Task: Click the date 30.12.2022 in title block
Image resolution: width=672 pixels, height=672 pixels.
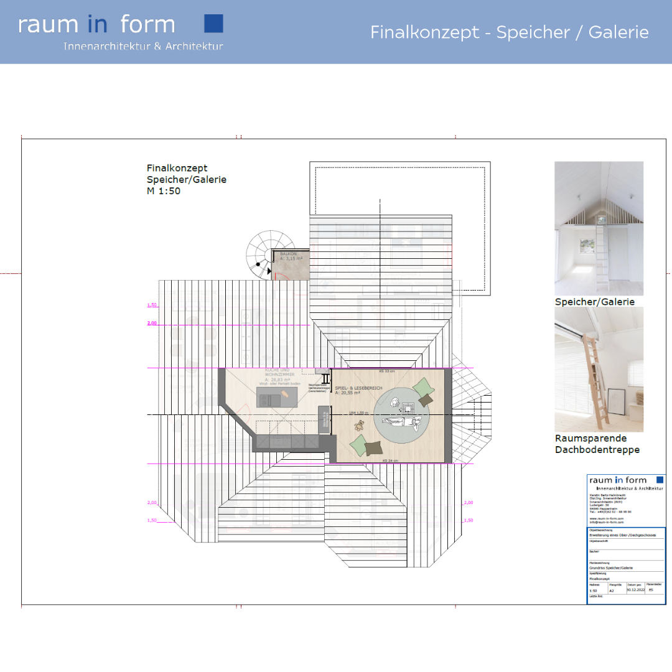Action: pyautogui.click(x=635, y=590)
